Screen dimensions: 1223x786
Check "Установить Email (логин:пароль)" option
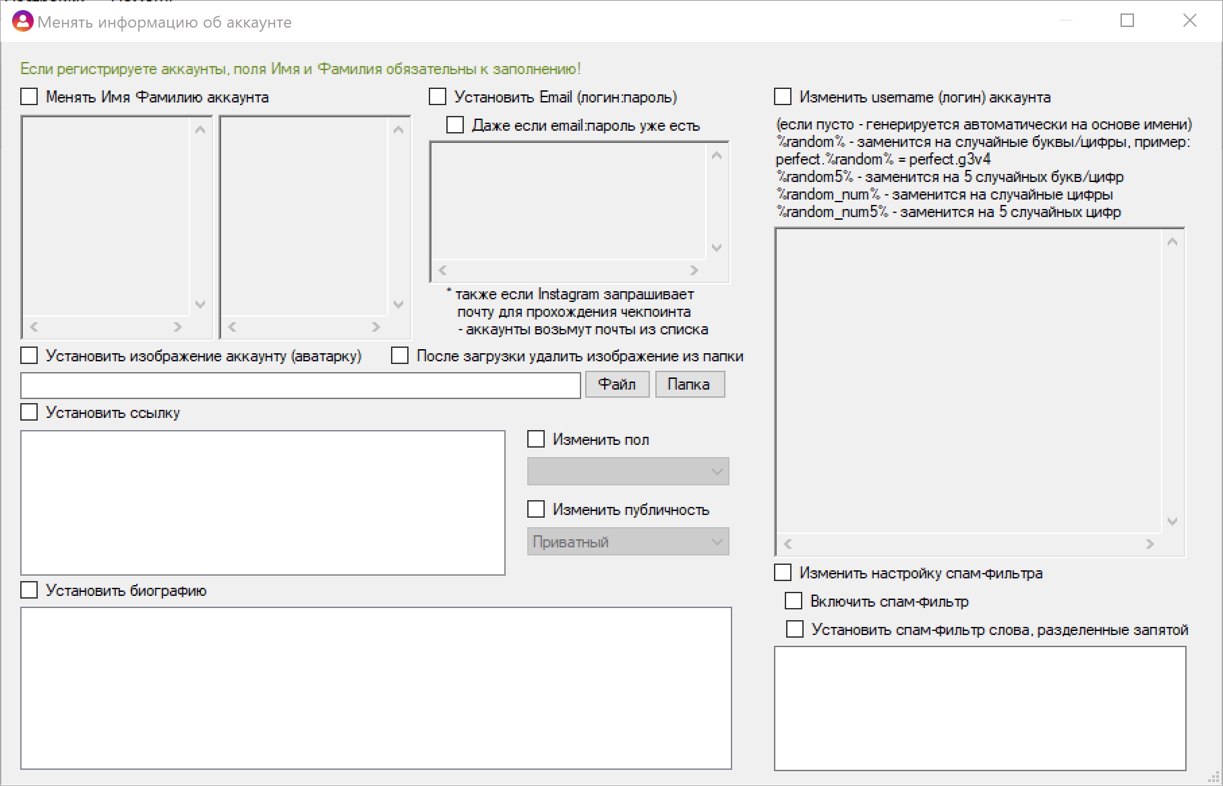click(x=438, y=96)
